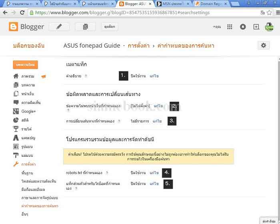Click help question mark next to คำอธิบาย
280x224 pixels.
(86, 76)
